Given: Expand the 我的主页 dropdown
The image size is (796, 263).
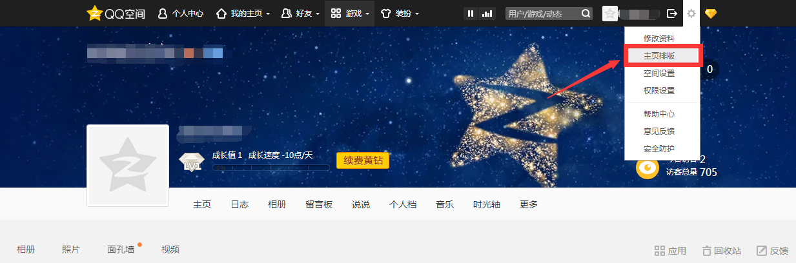Looking at the screenshot, I should (243, 13).
